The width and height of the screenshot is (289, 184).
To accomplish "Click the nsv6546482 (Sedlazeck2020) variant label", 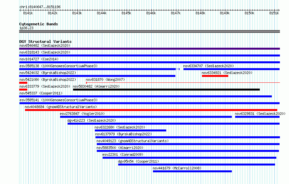I will pos(45,45).
